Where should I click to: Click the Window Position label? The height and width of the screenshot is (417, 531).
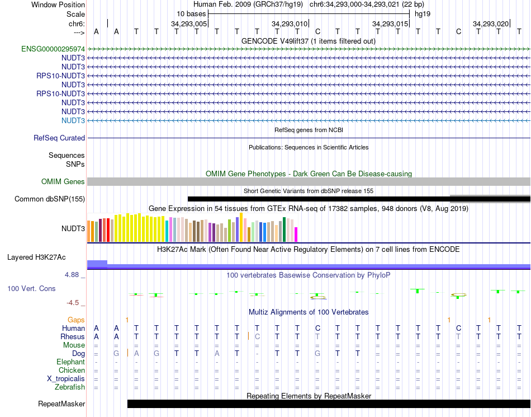58,4
